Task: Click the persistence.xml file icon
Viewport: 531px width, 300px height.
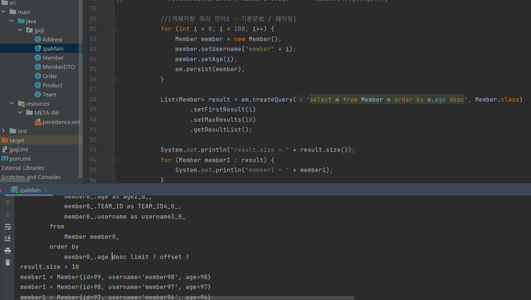Action: coord(37,122)
